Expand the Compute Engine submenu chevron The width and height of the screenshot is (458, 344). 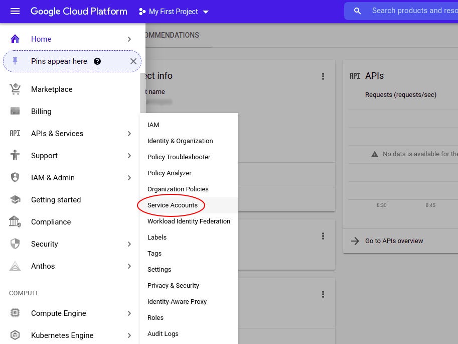(x=129, y=313)
